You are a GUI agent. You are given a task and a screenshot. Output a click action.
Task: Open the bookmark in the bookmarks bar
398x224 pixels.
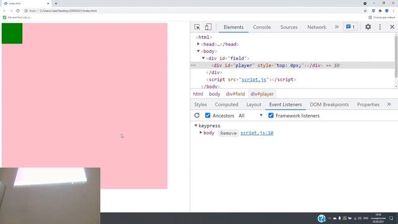[17, 17]
